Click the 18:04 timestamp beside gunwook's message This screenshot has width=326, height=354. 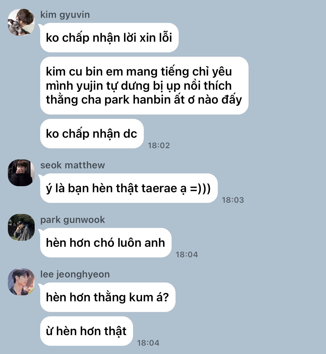click(187, 254)
